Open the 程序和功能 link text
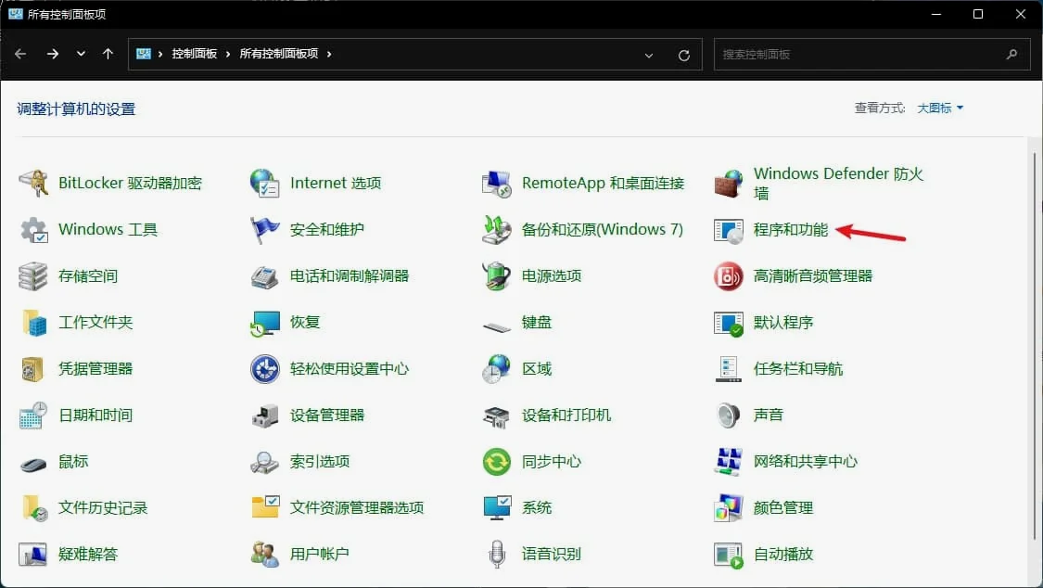The image size is (1043, 588). tap(790, 229)
